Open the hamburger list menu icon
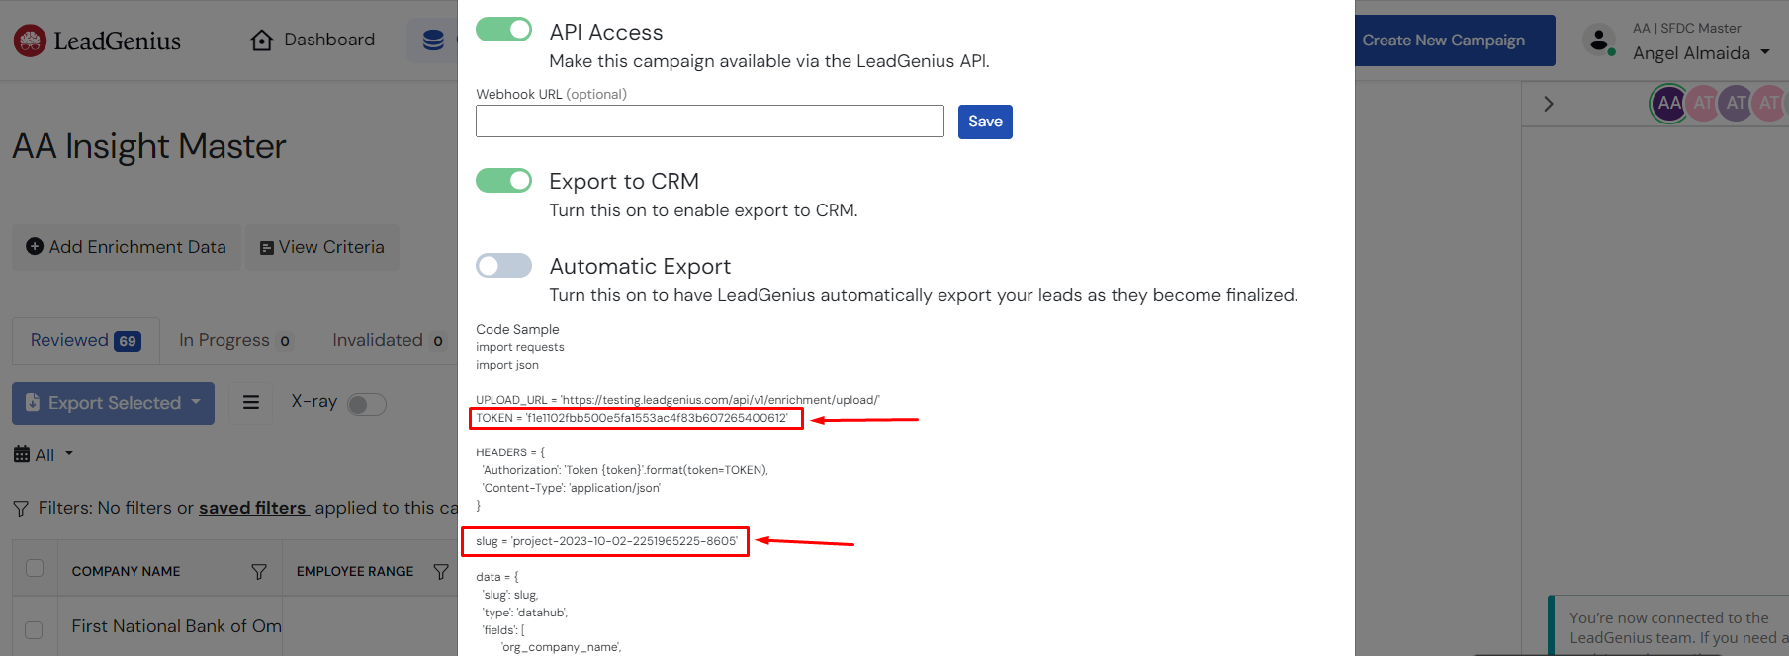The width and height of the screenshot is (1789, 656). coord(251,403)
